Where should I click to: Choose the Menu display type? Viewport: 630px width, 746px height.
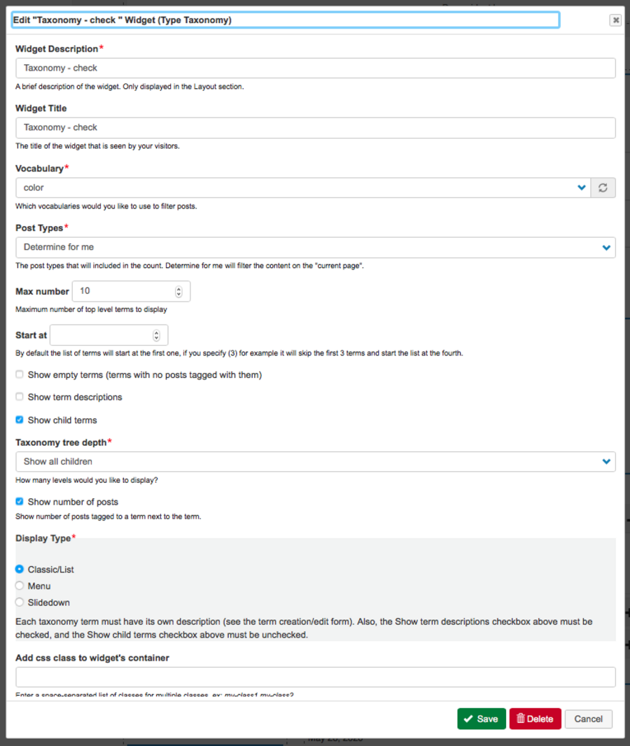tap(20, 586)
